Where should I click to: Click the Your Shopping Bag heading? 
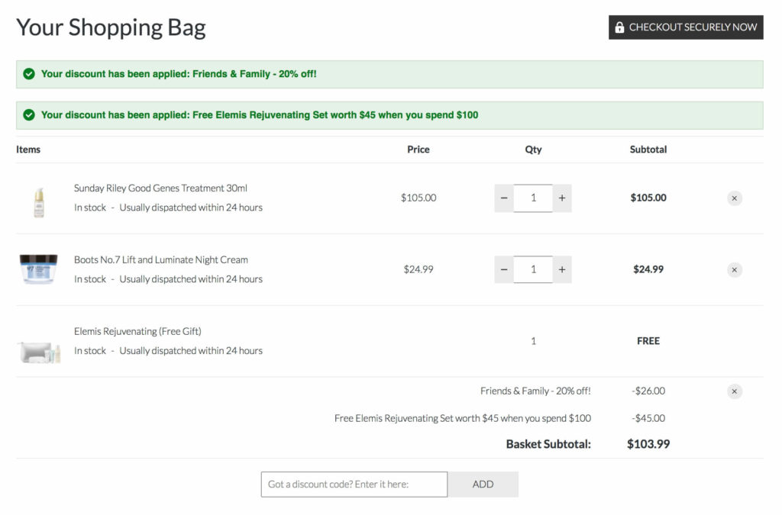(111, 28)
